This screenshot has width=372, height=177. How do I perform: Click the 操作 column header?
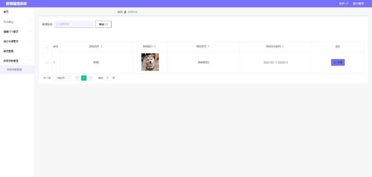coord(338,47)
